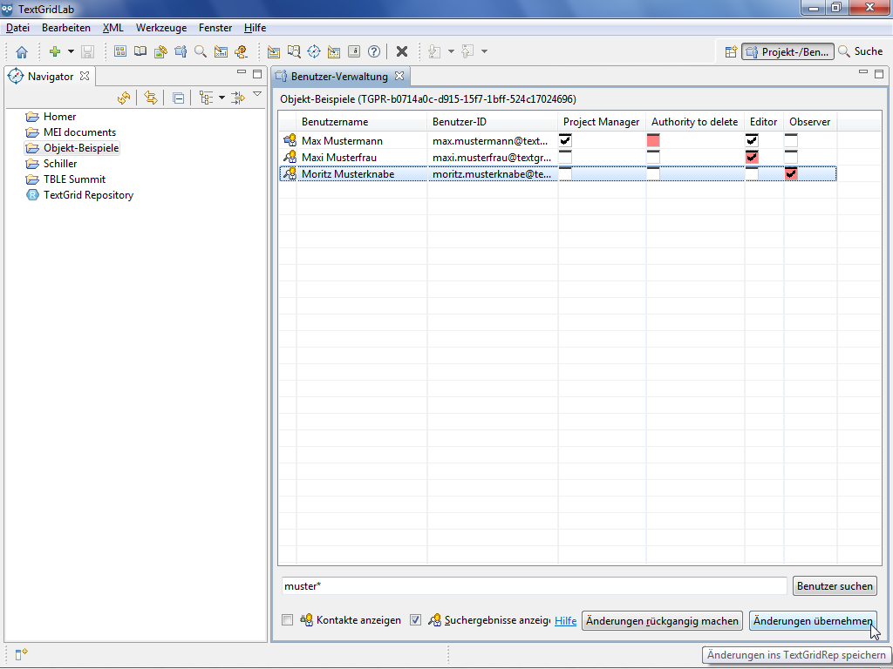
Task: Click the magnifying glass search toolbar icon
Action: click(x=201, y=52)
